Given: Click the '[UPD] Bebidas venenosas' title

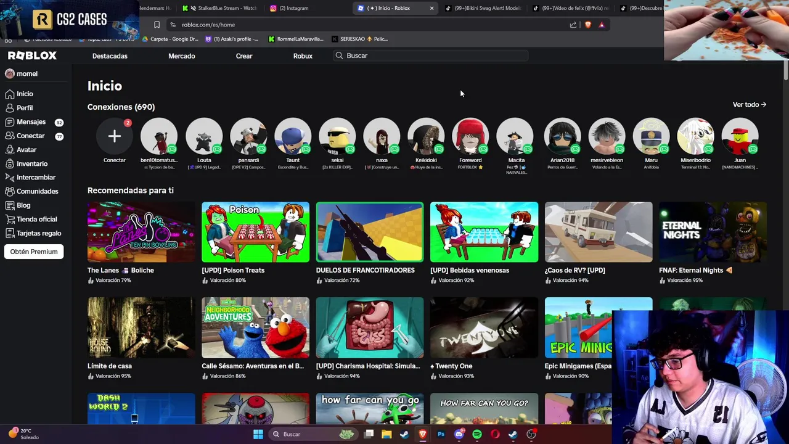Looking at the screenshot, I should click(470, 270).
